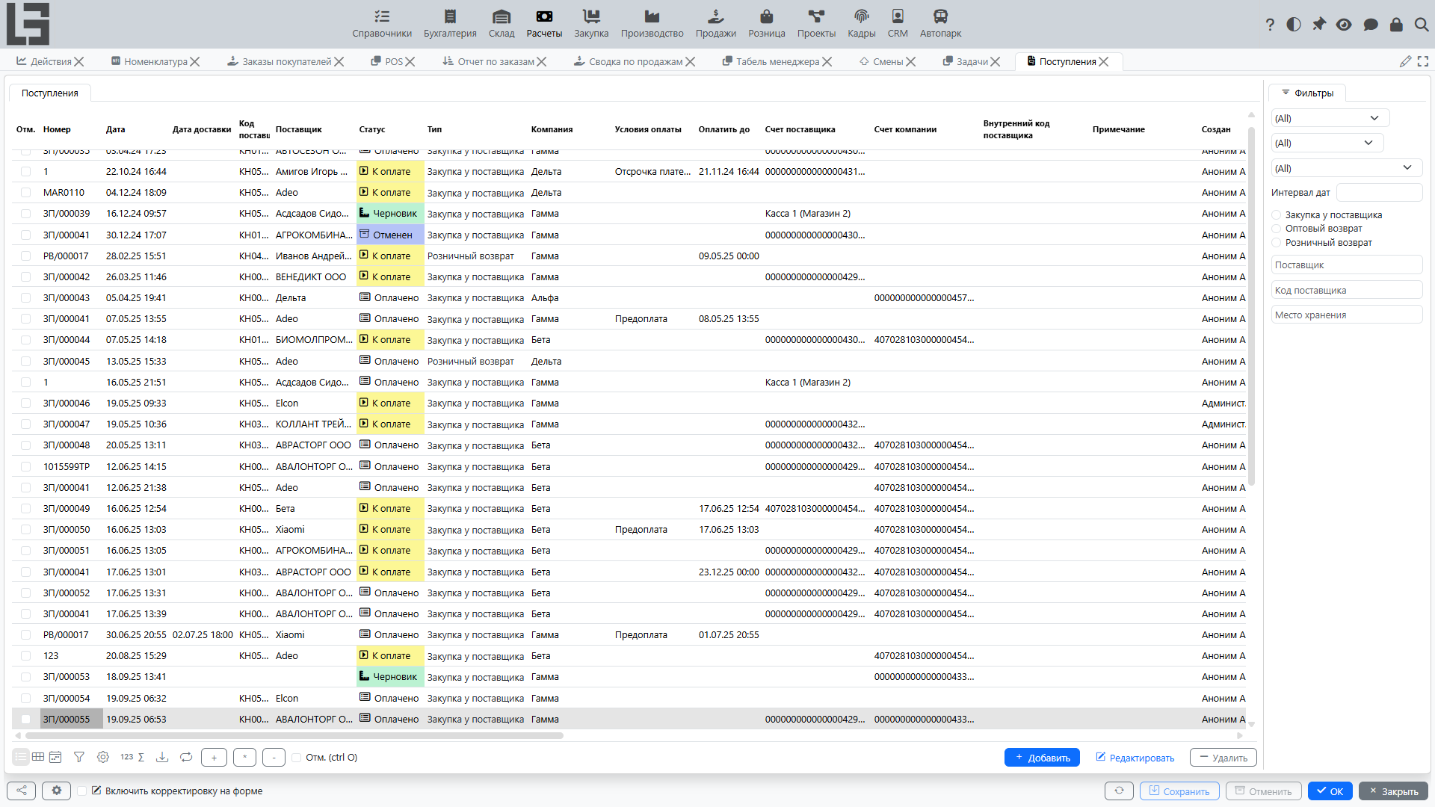The width and height of the screenshot is (1435, 807).
Task: Click the OK button
Action: pos(1330,791)
